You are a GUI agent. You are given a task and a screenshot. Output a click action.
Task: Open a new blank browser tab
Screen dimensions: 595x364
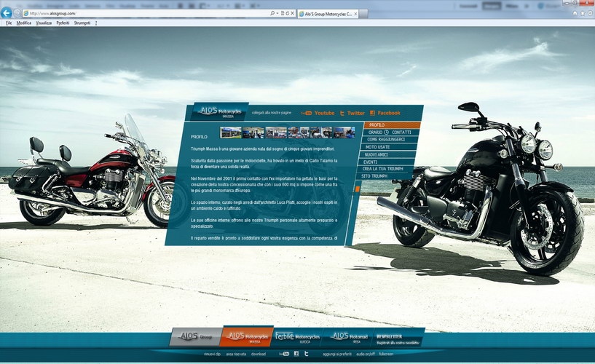pos(363,14)
